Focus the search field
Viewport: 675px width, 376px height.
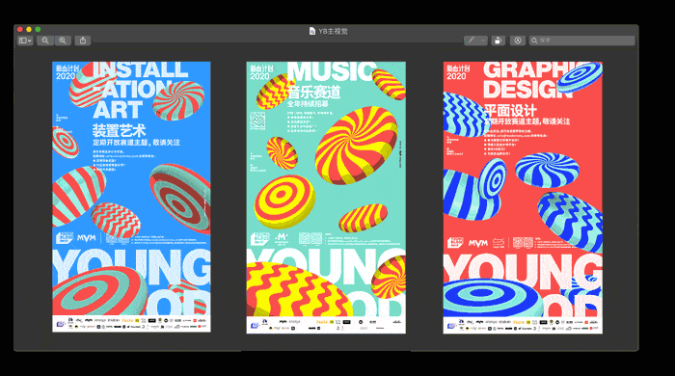coord(582,40)
